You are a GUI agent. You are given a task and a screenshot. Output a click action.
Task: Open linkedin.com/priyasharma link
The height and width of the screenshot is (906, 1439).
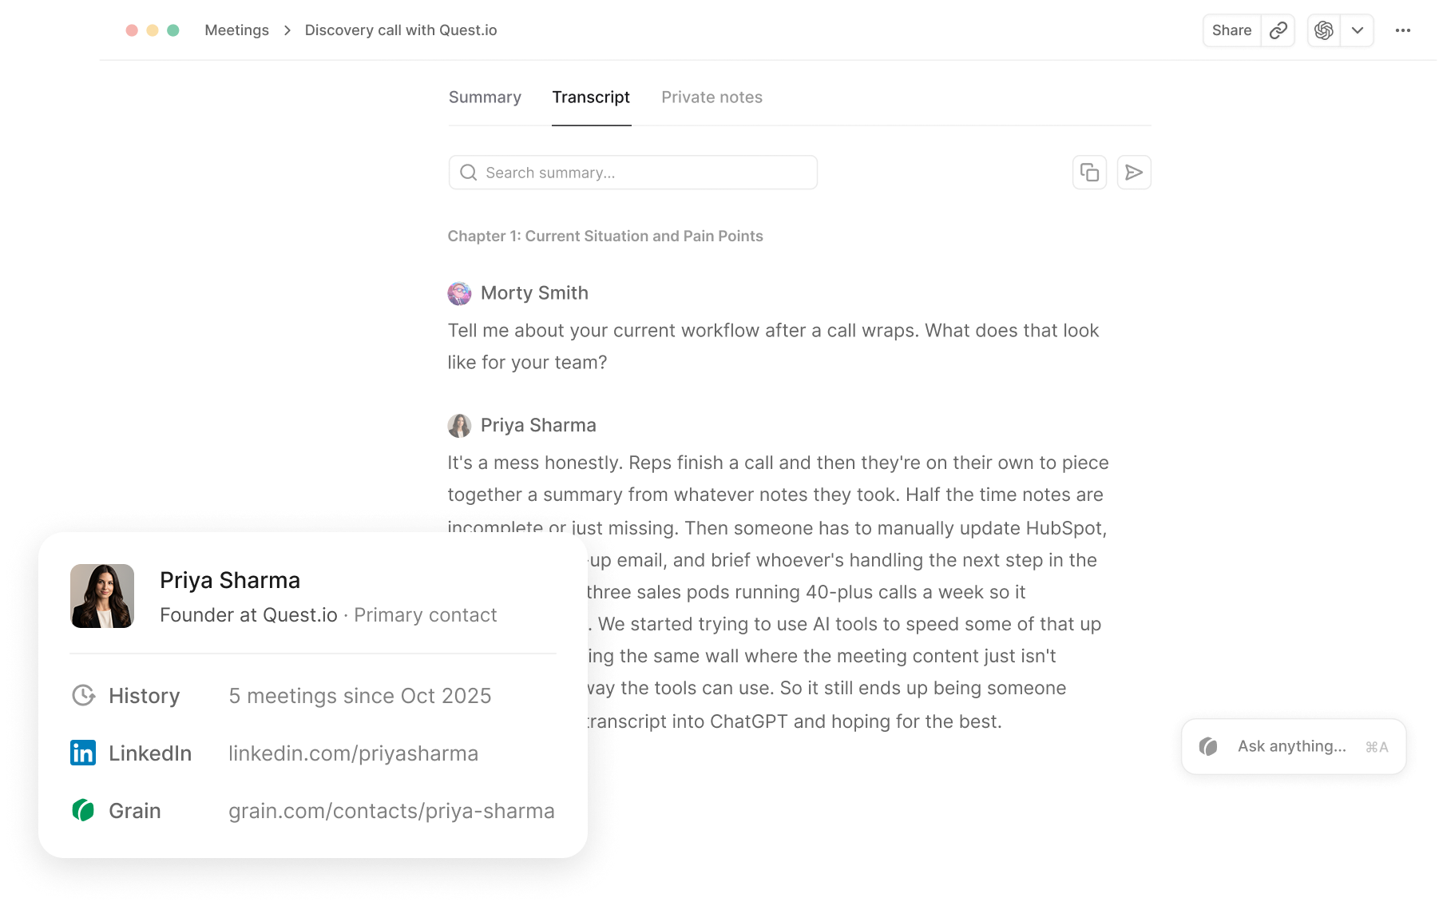(x=353, y=753)
